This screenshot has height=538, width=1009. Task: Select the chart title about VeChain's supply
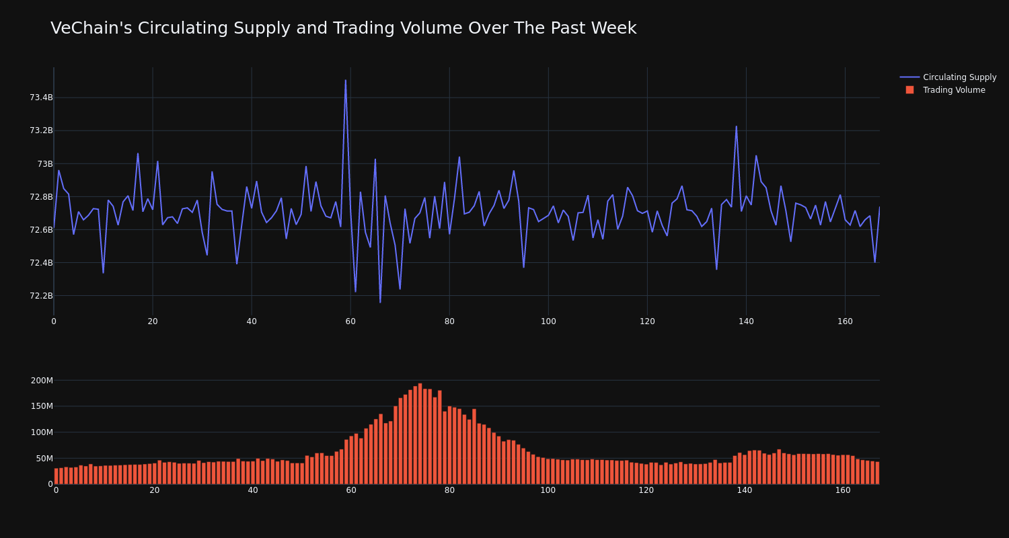(343, 28)
